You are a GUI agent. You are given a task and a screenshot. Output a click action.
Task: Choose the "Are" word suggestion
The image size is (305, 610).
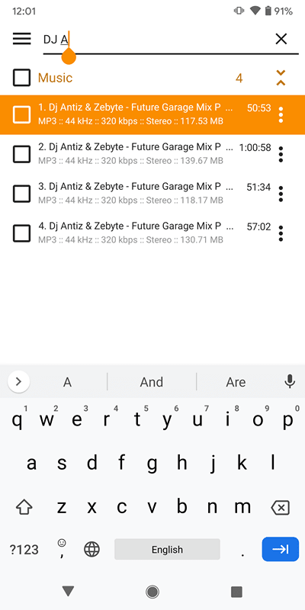(236, 382)
